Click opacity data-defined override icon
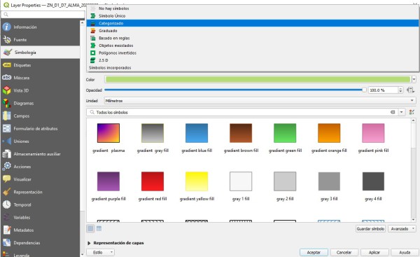Screen dimensions: 420x257 click(x=410, y=90)
